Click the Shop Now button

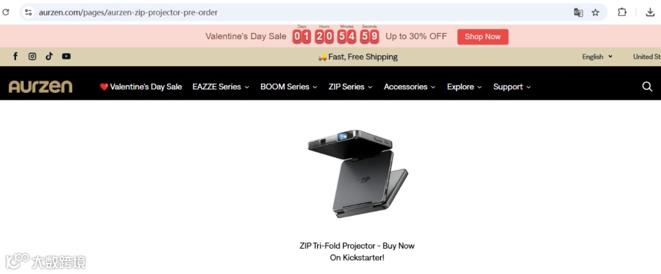point(483,37)
